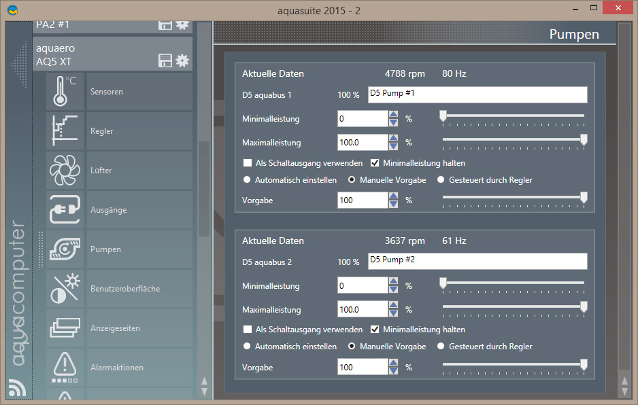
Task: Decrease Maximalleistung value for D5 aquabus 1
Action: point(393,147)
